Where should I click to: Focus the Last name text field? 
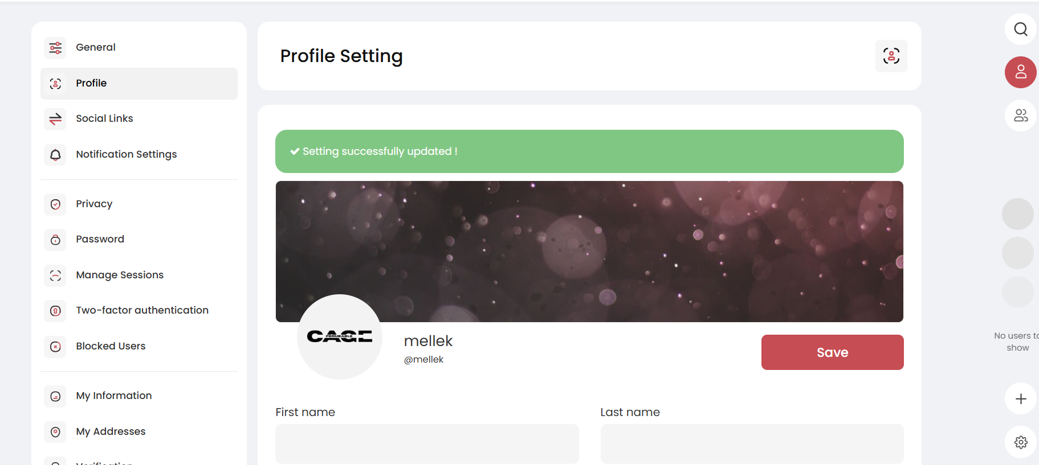click(x=752, y=444)
